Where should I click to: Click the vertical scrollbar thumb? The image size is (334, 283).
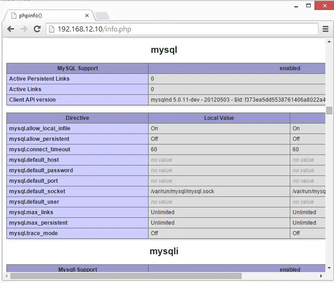click(329, 110)
